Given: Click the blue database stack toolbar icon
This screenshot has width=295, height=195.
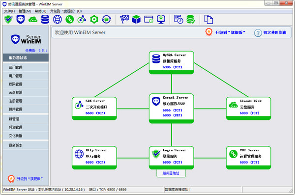Looking at the screenshot, I should tap(45, 19).
